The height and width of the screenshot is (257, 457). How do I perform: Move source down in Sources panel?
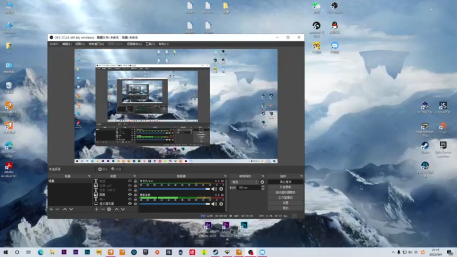(123, 209)
